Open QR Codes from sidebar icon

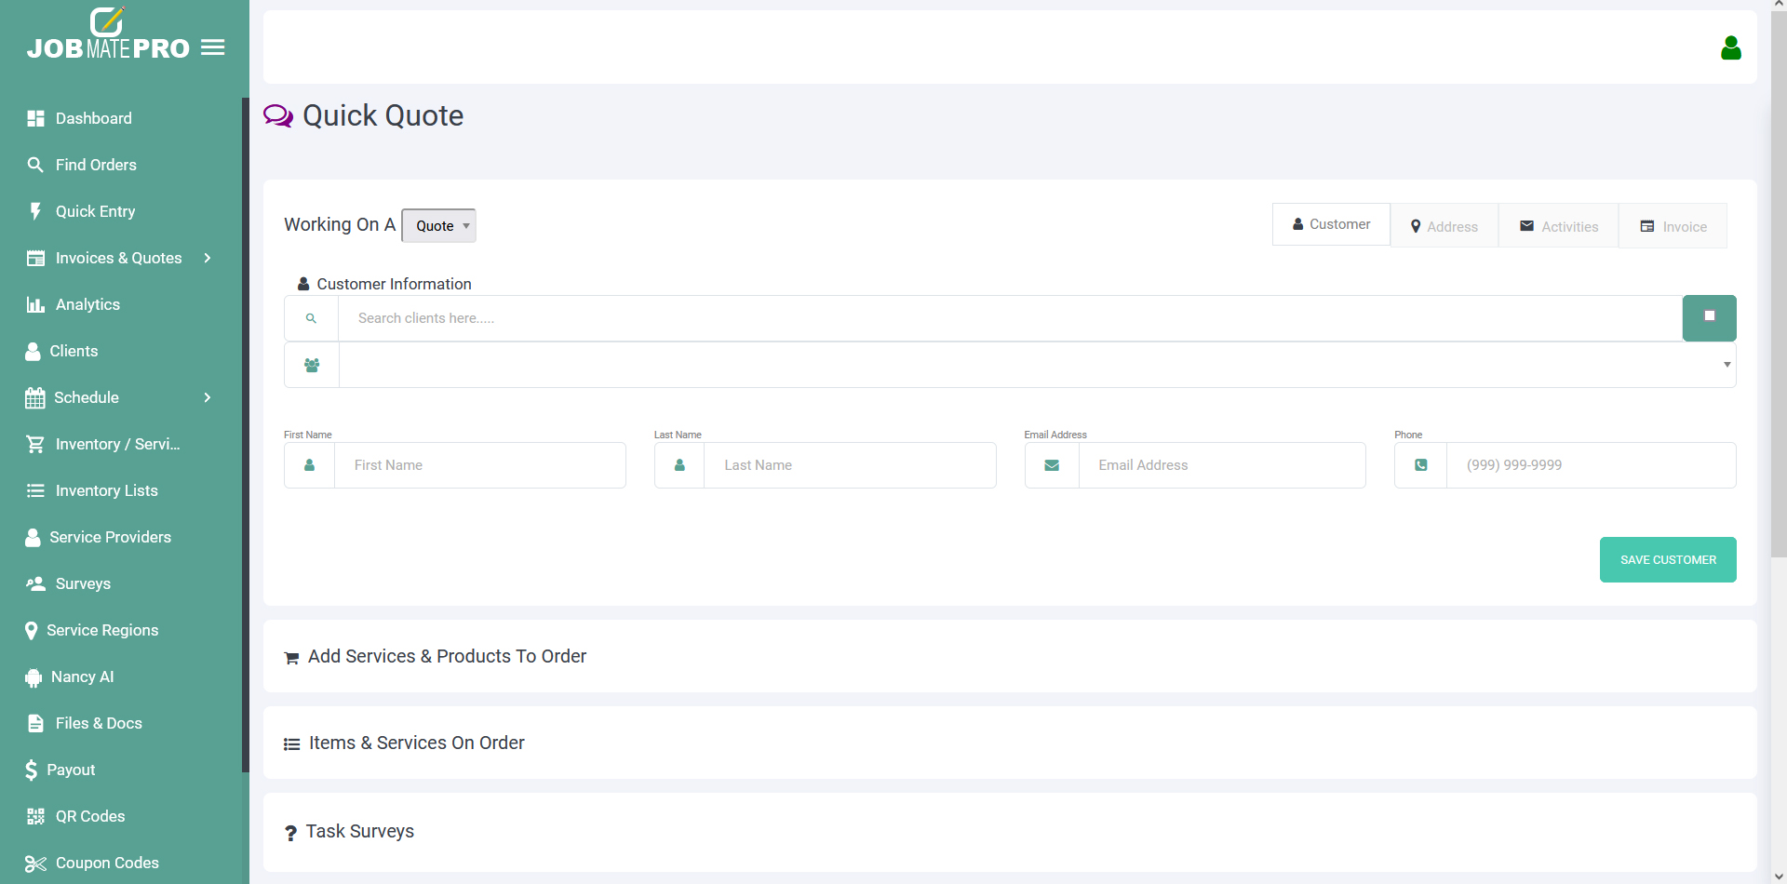(x=35, y=816)
